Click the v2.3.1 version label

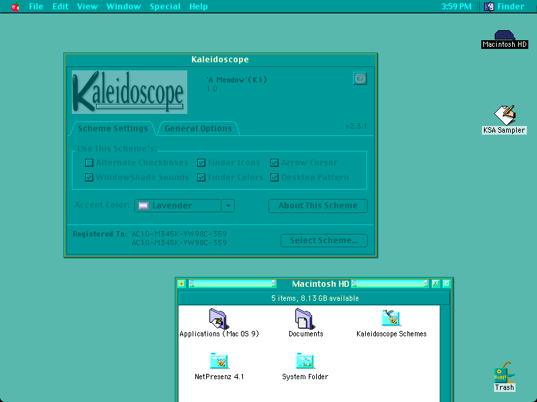click(356, 126)
